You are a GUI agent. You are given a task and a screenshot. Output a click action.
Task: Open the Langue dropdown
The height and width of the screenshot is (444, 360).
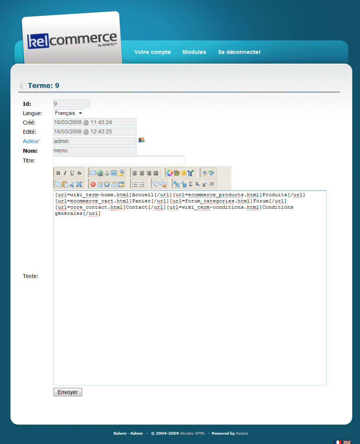pos(68,113)
